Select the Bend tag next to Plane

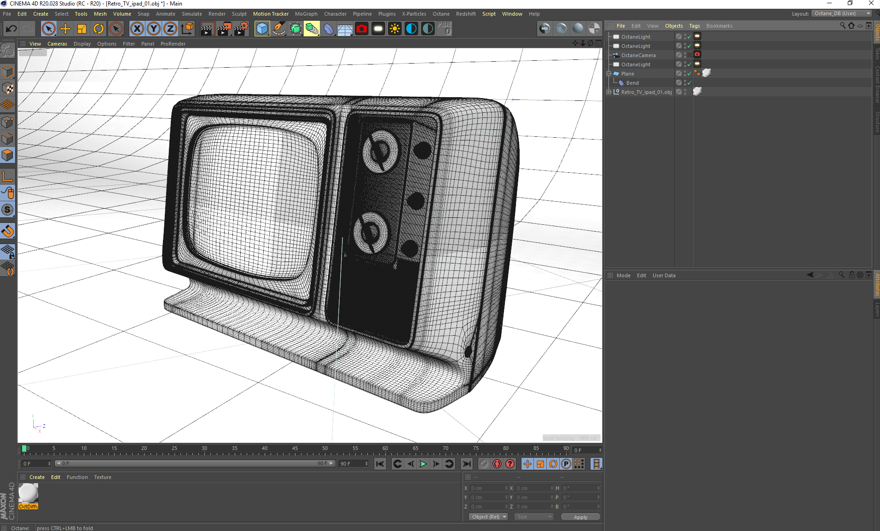(620, 83)
